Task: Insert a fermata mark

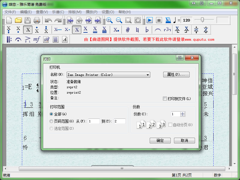Action: pos(18,40)
